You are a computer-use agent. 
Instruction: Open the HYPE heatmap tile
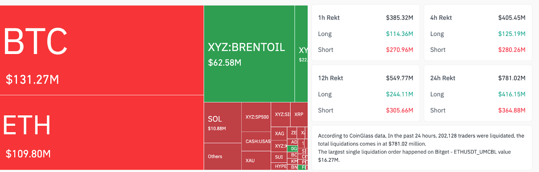(281, 166)
